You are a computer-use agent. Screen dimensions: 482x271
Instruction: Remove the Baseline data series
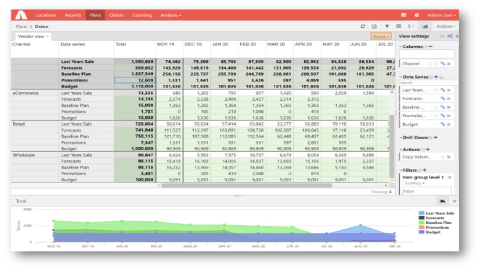(448, 107)
